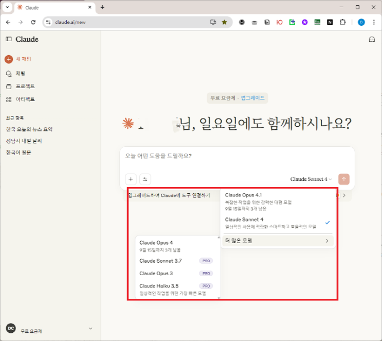This screenshot has width=382, height=341.
Task: Click the DC profile avatar
Action: 11,329
